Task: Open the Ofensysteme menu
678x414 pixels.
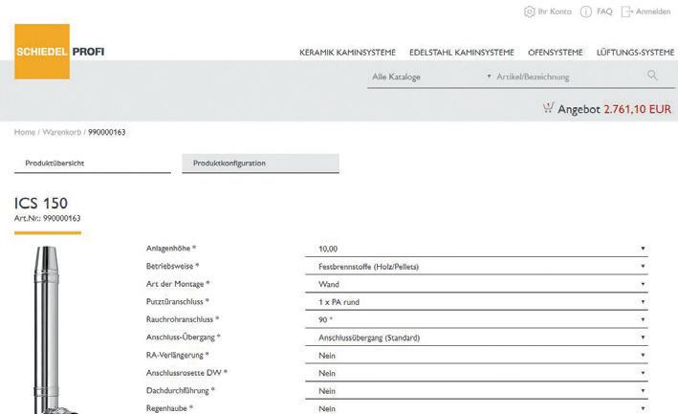Action: click(x=556, y=53)
